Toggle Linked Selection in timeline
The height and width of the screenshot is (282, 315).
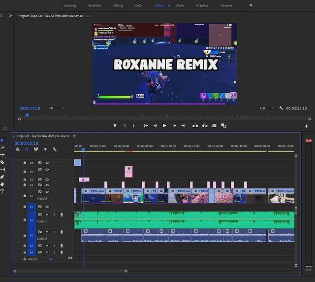click(36, 149)
